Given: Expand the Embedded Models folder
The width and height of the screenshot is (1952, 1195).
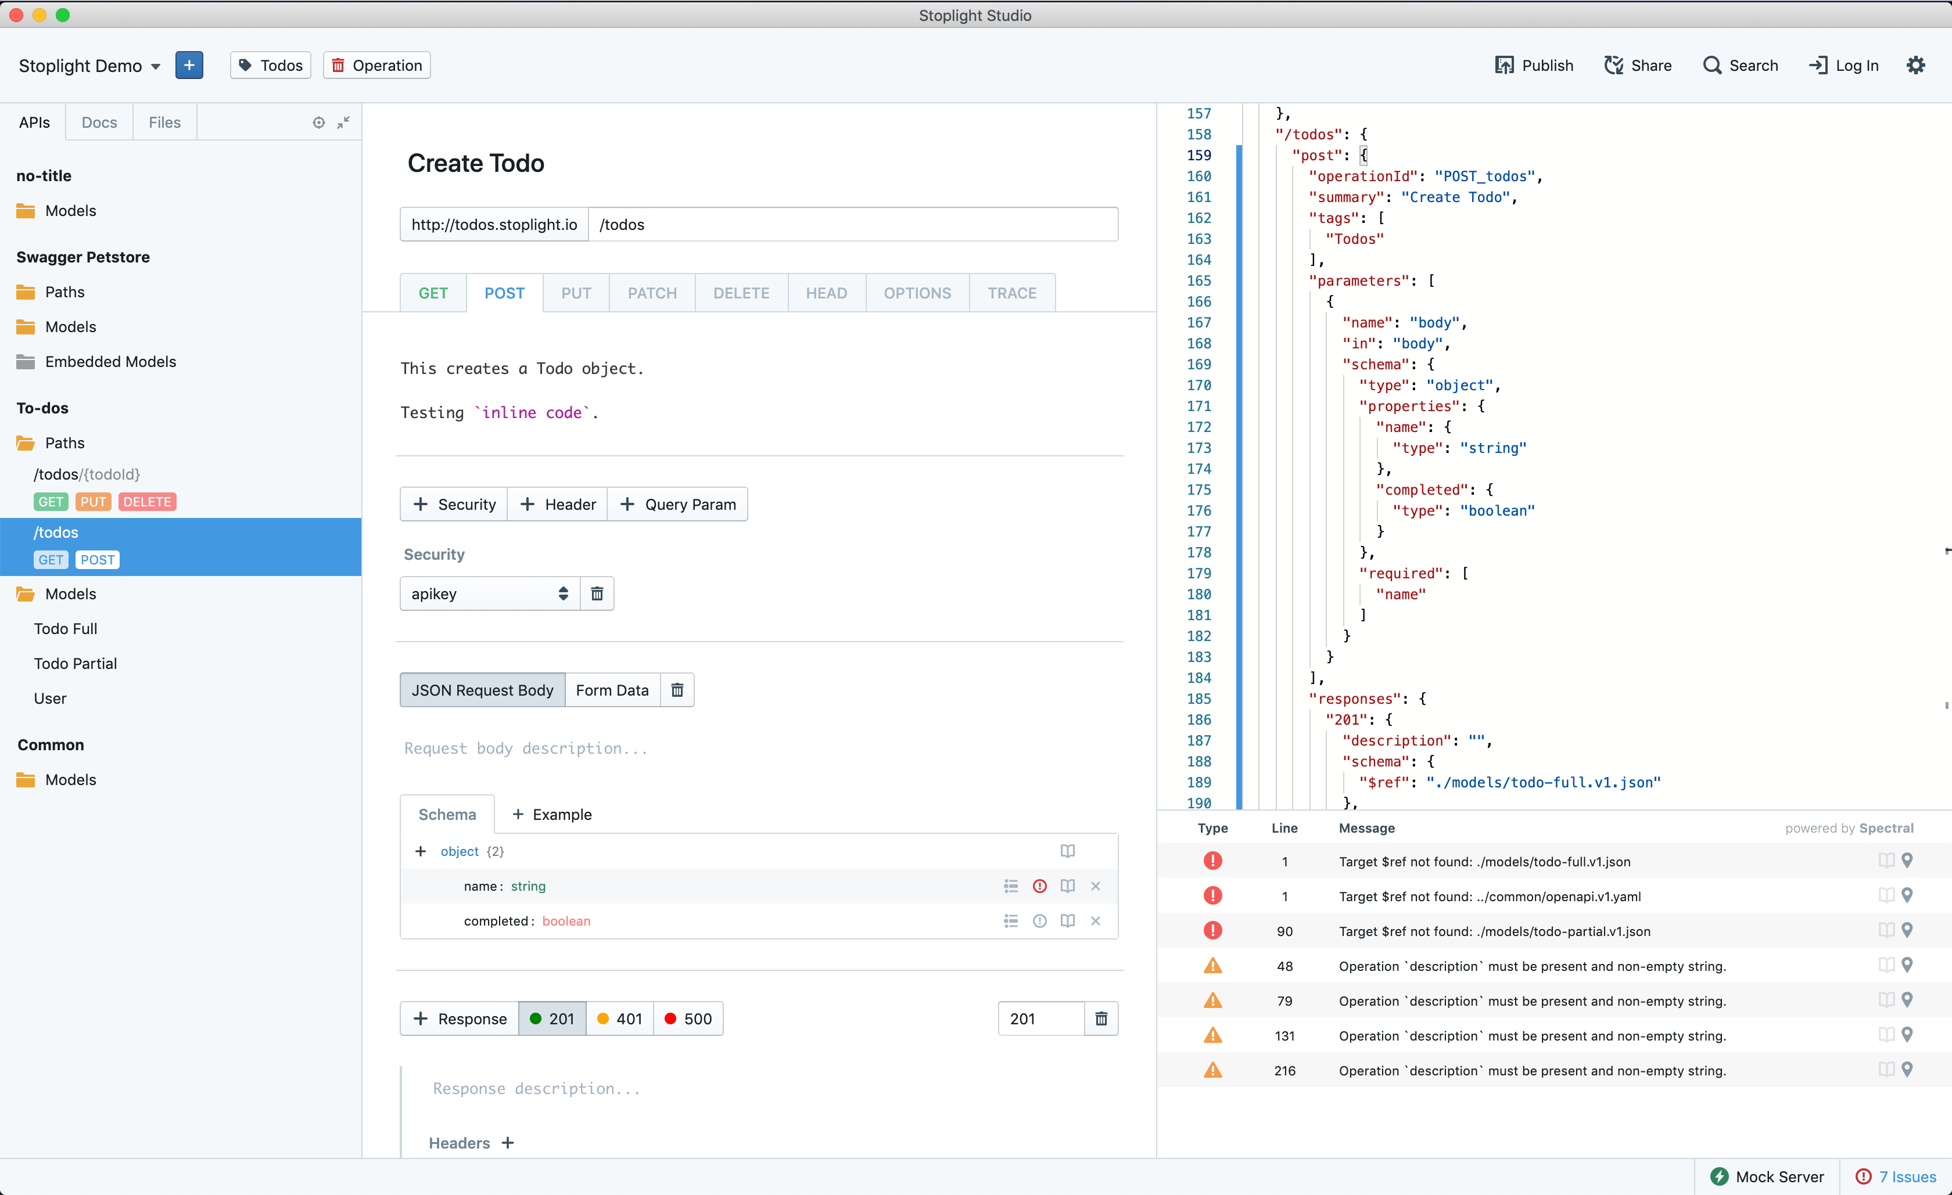Looking at the screenshot, I should coord(96,362).
